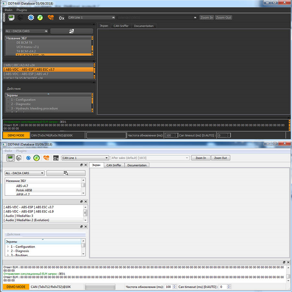Viewport: 292px width, 292px height.
Task: Switch to Documentation tab in dark window
Action: [x=144, y=26]
